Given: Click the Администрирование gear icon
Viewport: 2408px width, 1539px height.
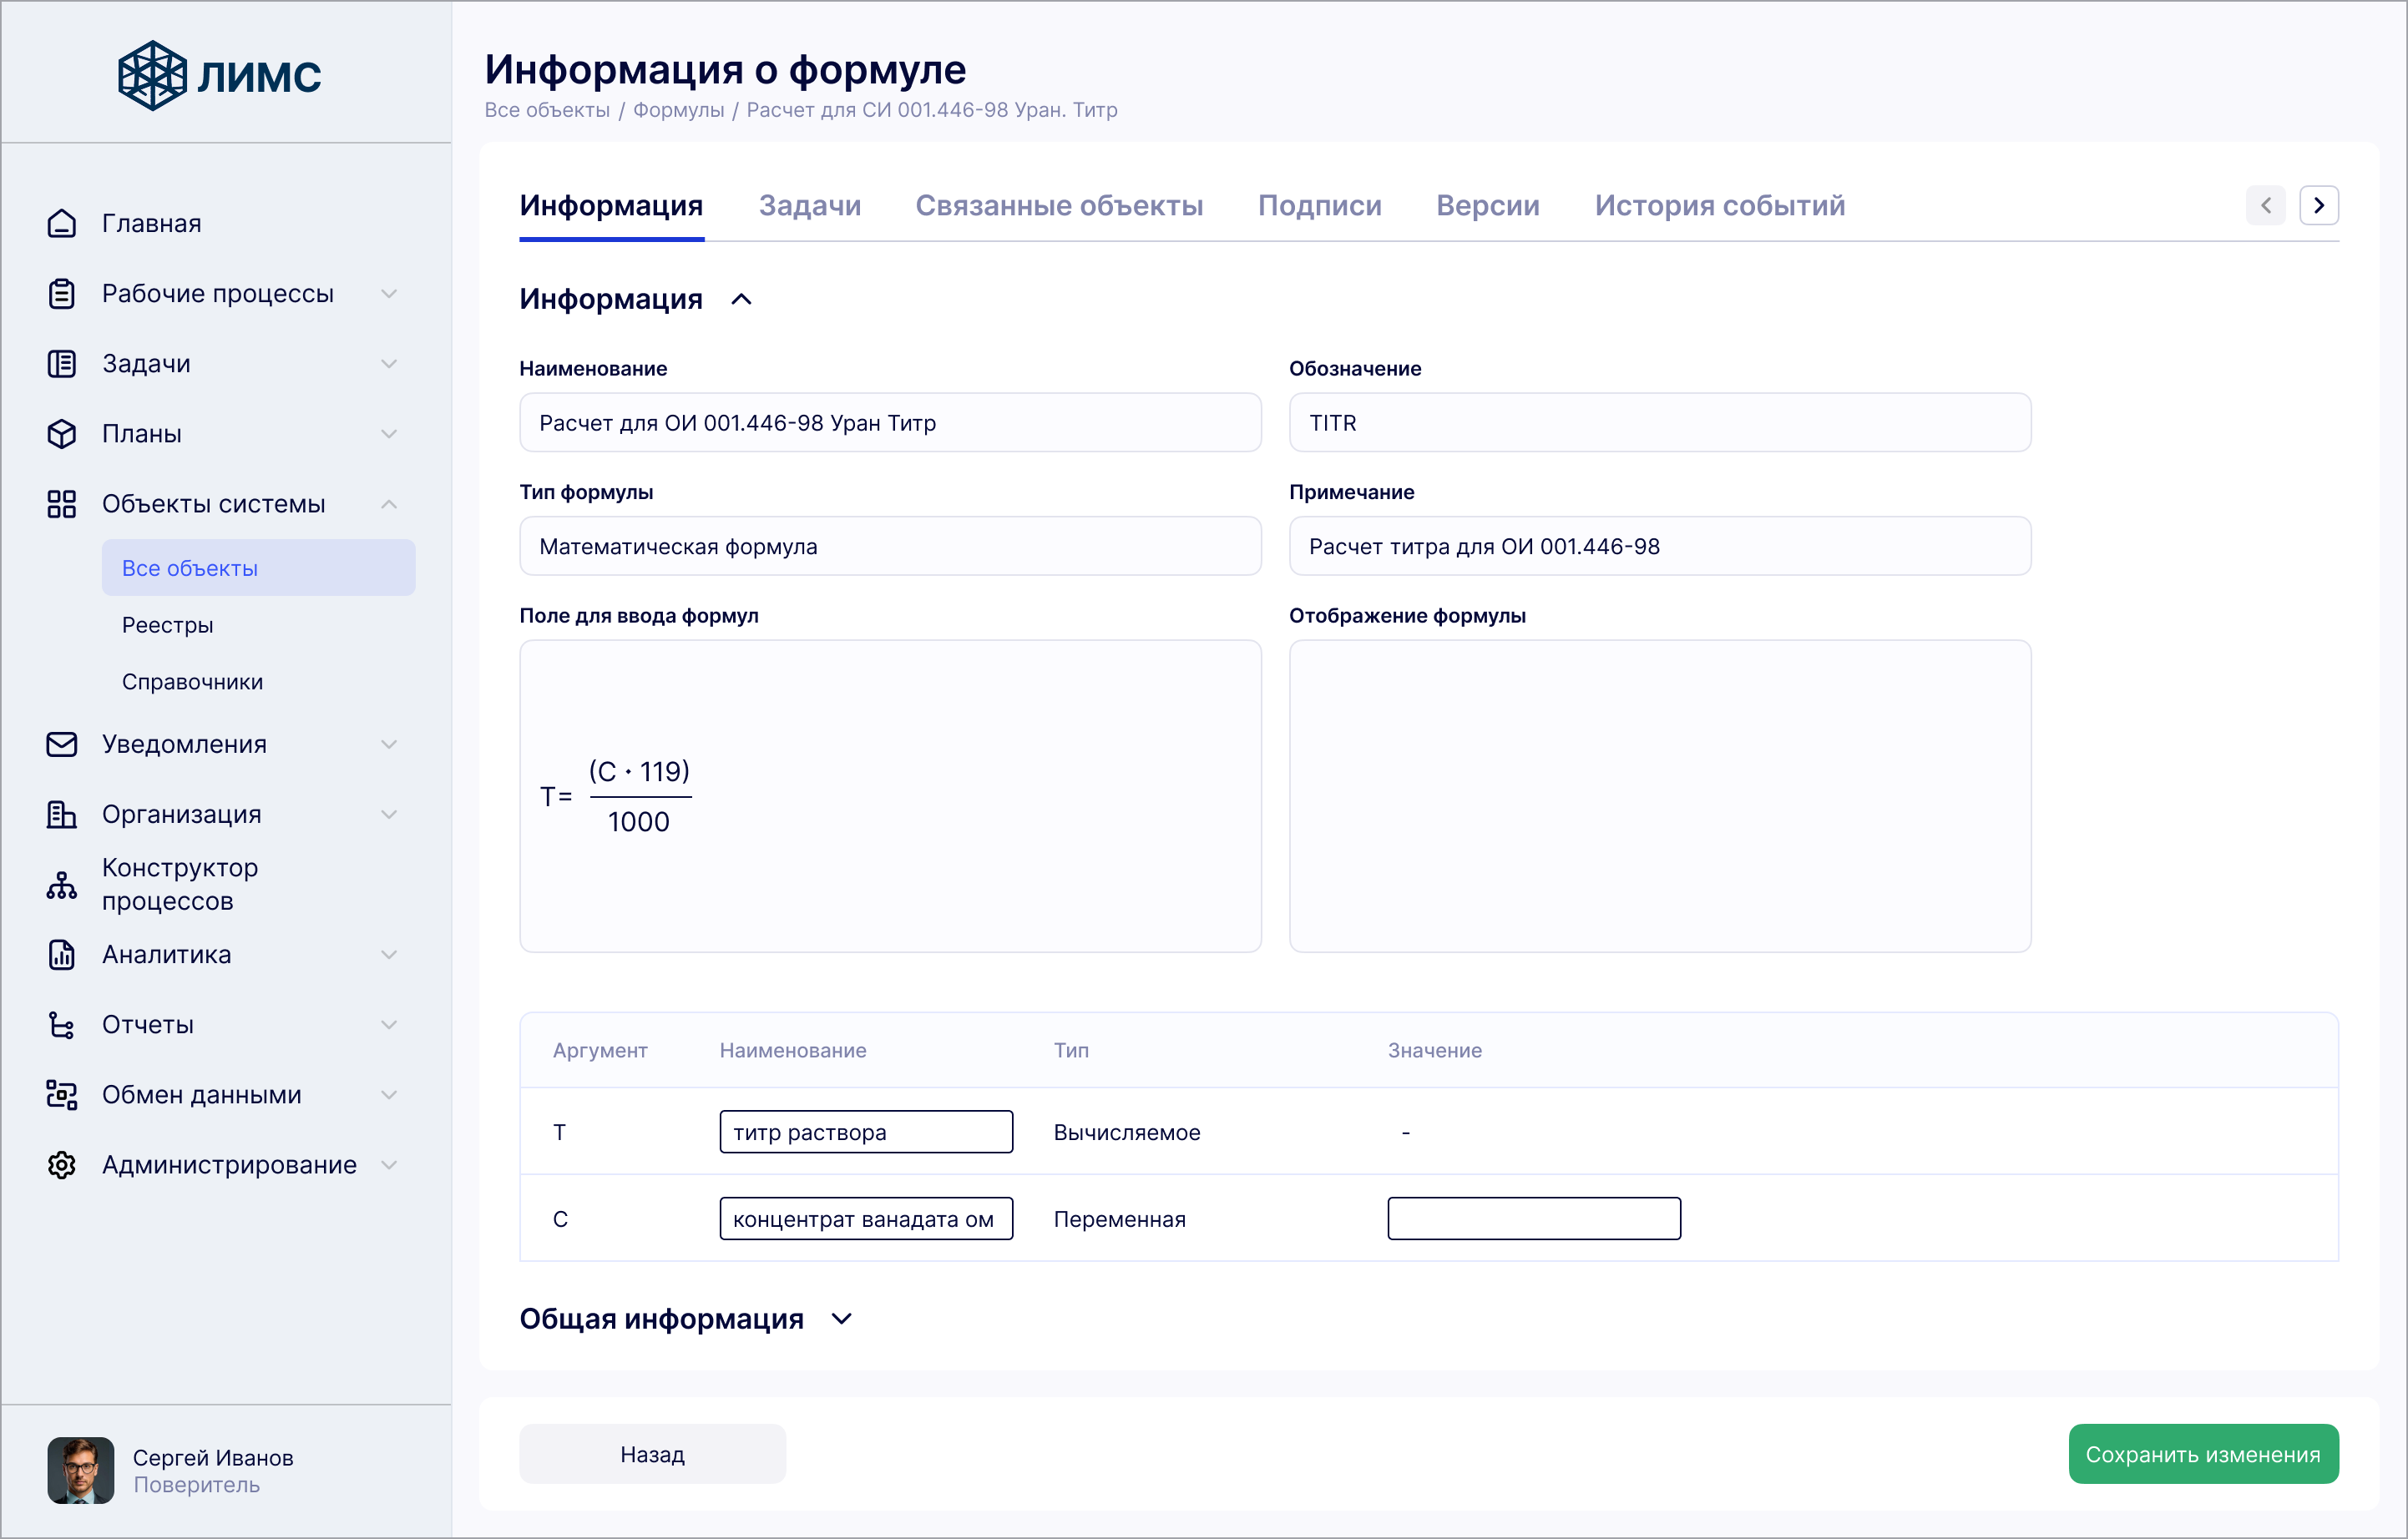Looking at the screenshot, I should [62, 1165].
